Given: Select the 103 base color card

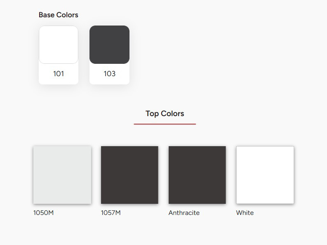Looking at the screenshot, I should pos(109,55).
